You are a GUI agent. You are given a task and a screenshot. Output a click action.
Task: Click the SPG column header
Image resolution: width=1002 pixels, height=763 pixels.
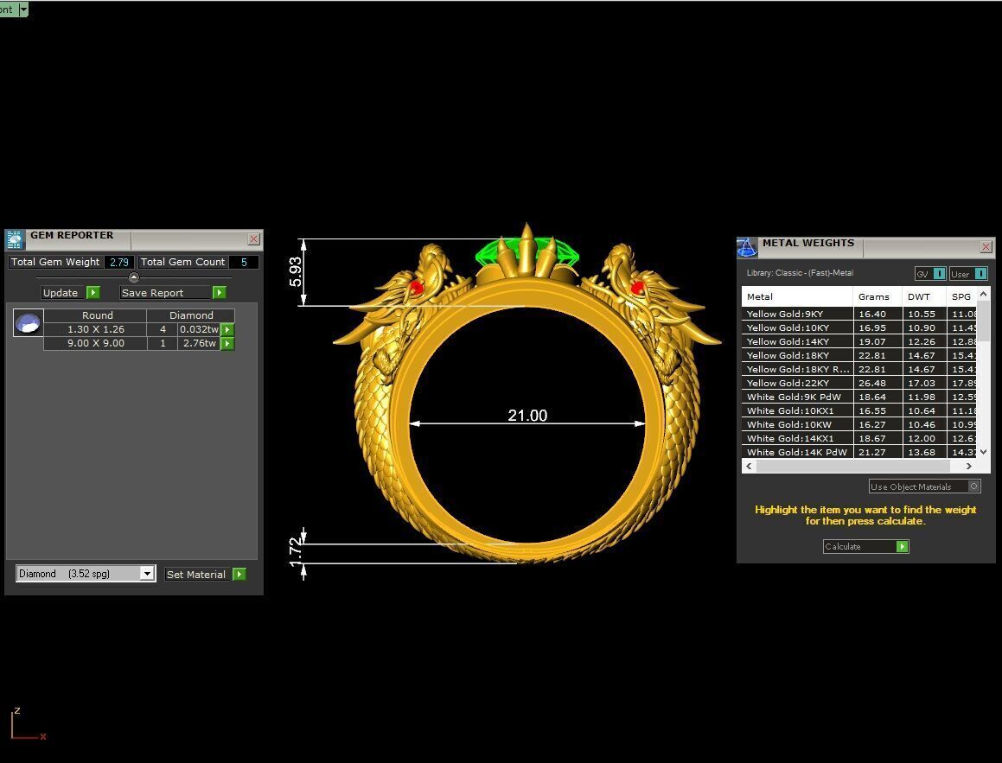coord(962,297)
